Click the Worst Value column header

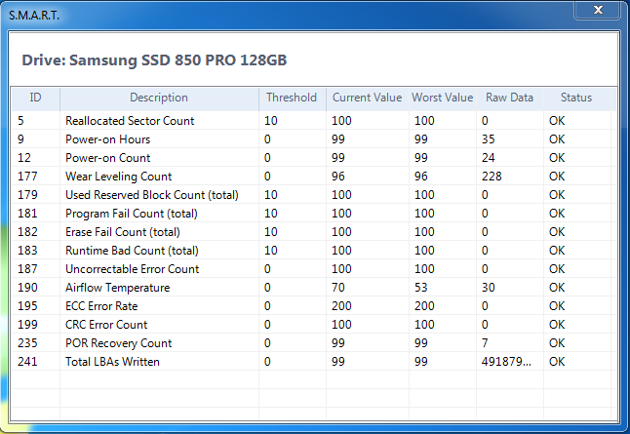pyautogui.click(x=443, y=98)
